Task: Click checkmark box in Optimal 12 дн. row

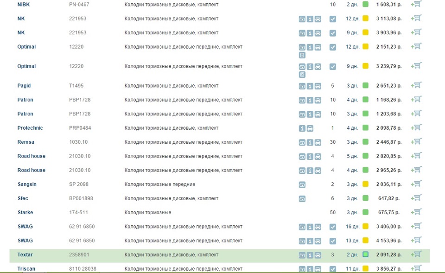Action: 333,47
